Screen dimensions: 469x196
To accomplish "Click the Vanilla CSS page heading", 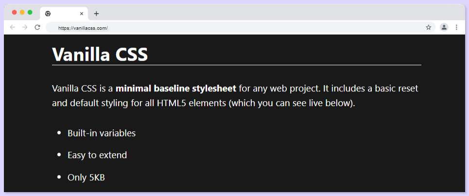I will 100,54.
